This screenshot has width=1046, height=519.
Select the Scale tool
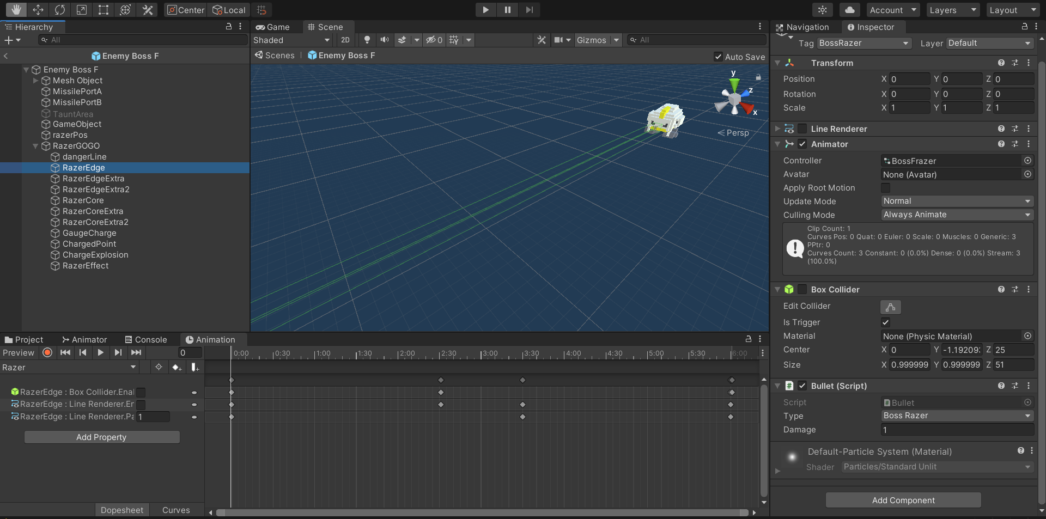click(x=81, y=10)
